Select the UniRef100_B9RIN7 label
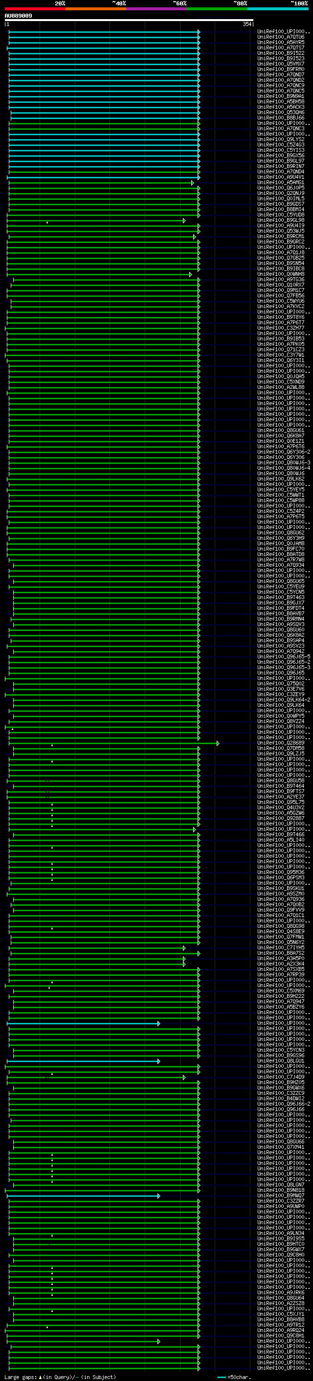 tap(281, 166)
